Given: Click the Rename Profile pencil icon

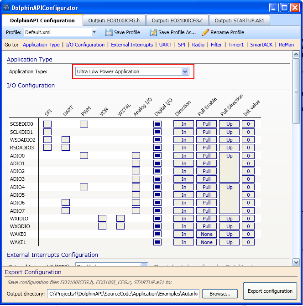Looking at the screenshot, I should pos(205,32).
